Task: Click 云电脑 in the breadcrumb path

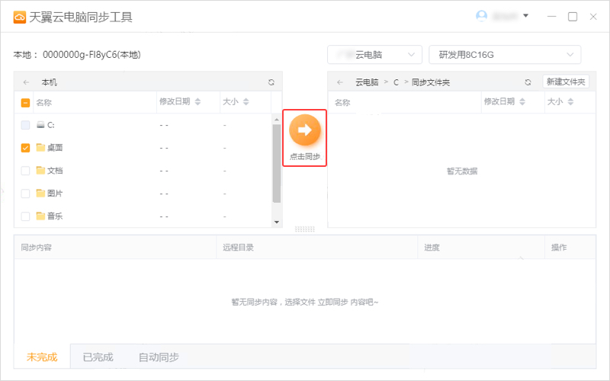Action: (x=367, y=82)
